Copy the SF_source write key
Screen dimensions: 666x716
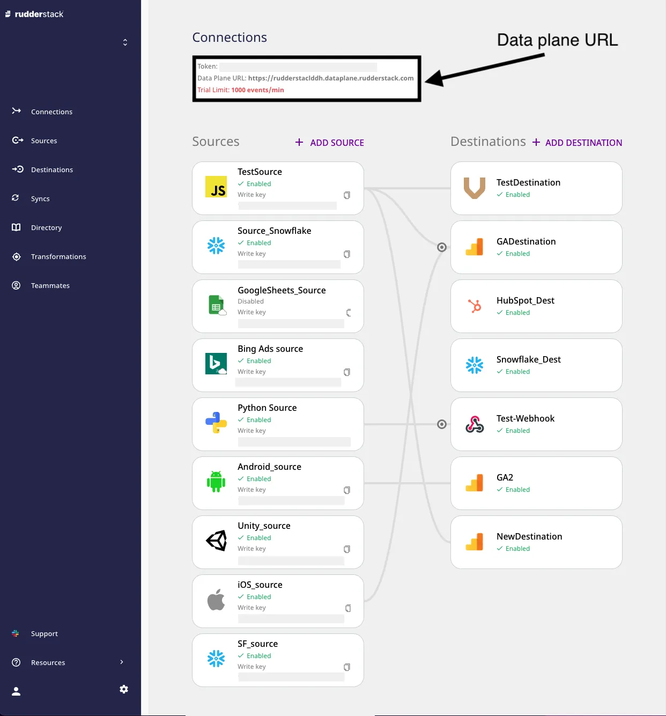pyautogui.click(x=347, y=667)
